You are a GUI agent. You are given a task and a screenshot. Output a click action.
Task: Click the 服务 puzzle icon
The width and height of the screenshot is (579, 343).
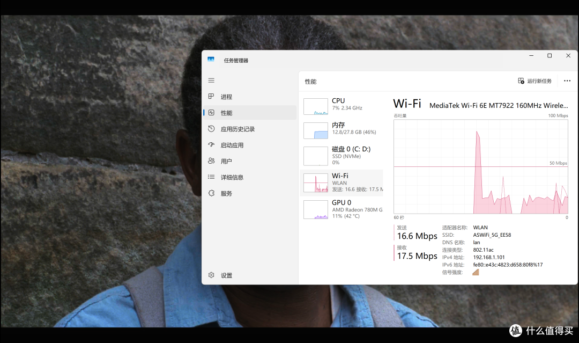(211, 193)
